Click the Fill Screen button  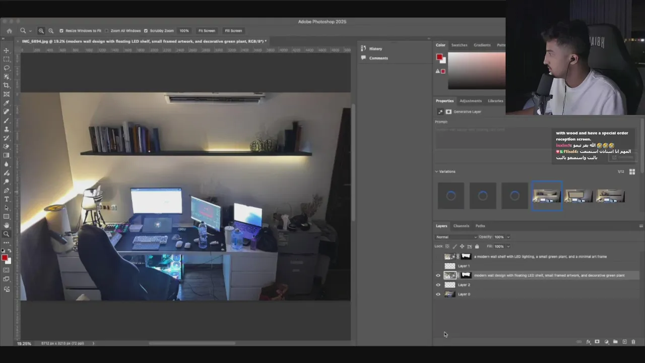[233, 31]
